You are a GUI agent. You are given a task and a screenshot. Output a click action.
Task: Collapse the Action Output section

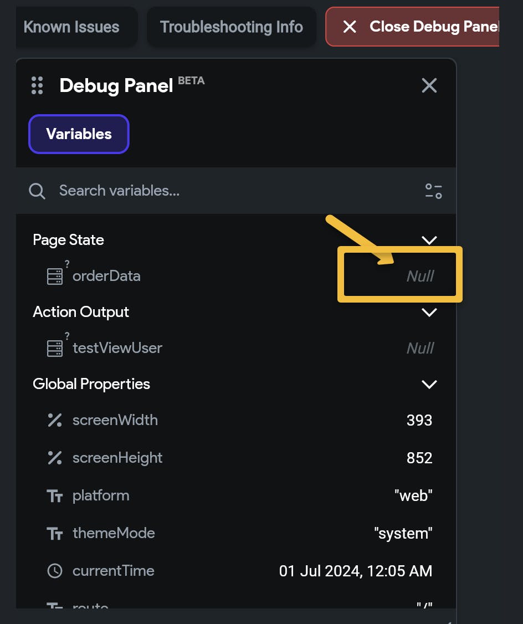(429, 312)
